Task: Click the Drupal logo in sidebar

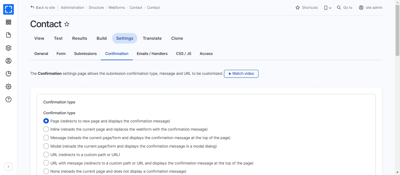Action: (8, 9)
